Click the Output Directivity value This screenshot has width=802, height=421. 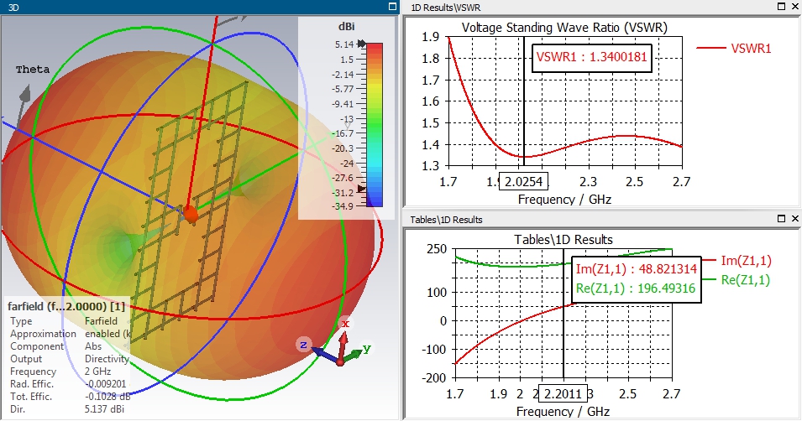pos(107,359)
